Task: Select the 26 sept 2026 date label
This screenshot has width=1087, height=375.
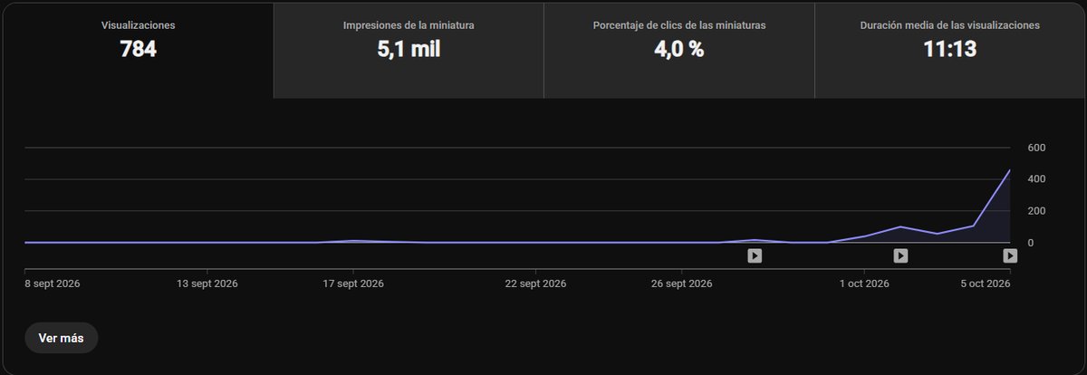Action: [x=681, y=284]
